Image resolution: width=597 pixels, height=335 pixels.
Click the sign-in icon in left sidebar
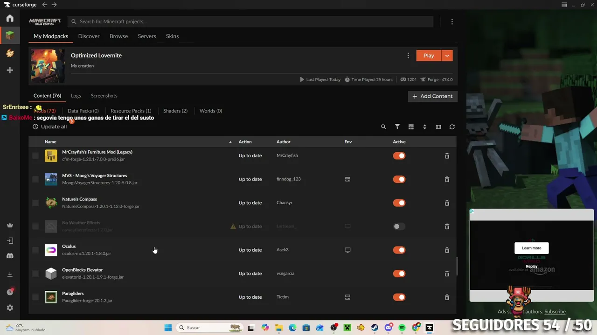click(x=10, y=241)
